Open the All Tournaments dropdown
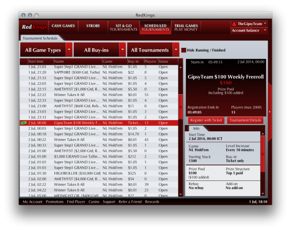Viewport: 291px width, 231px height. coord(153,50)
